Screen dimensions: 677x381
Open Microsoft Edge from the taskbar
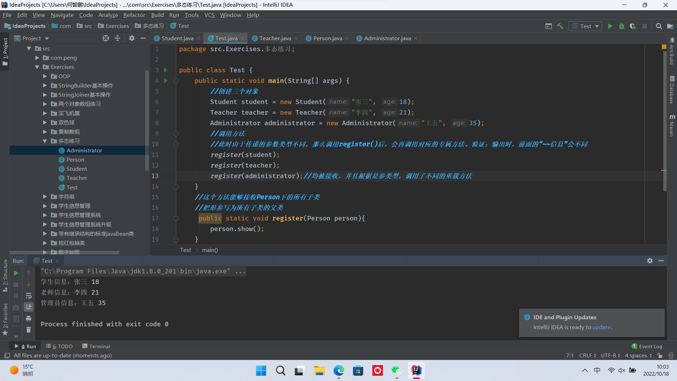click(338, 370)
